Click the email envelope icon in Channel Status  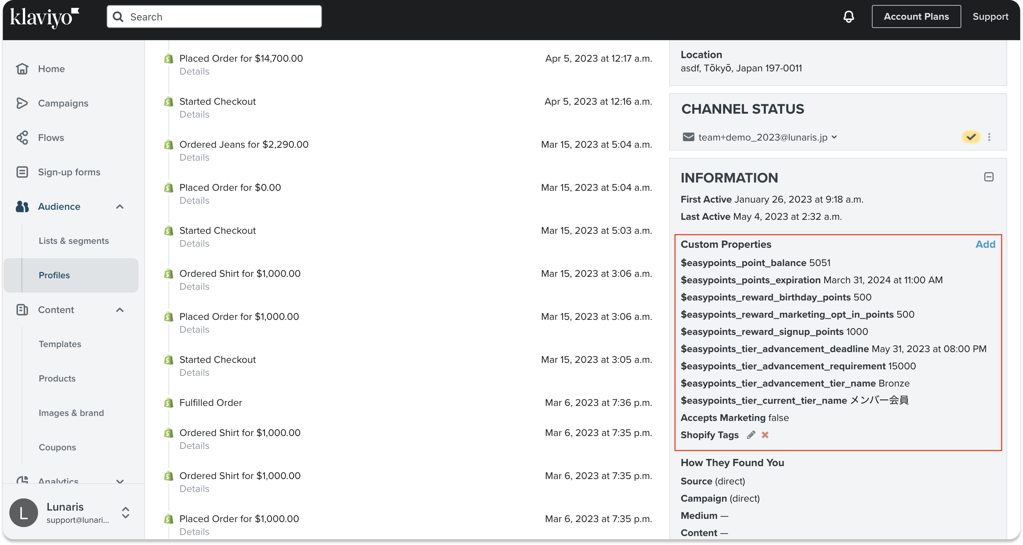(x=688, y=137)
